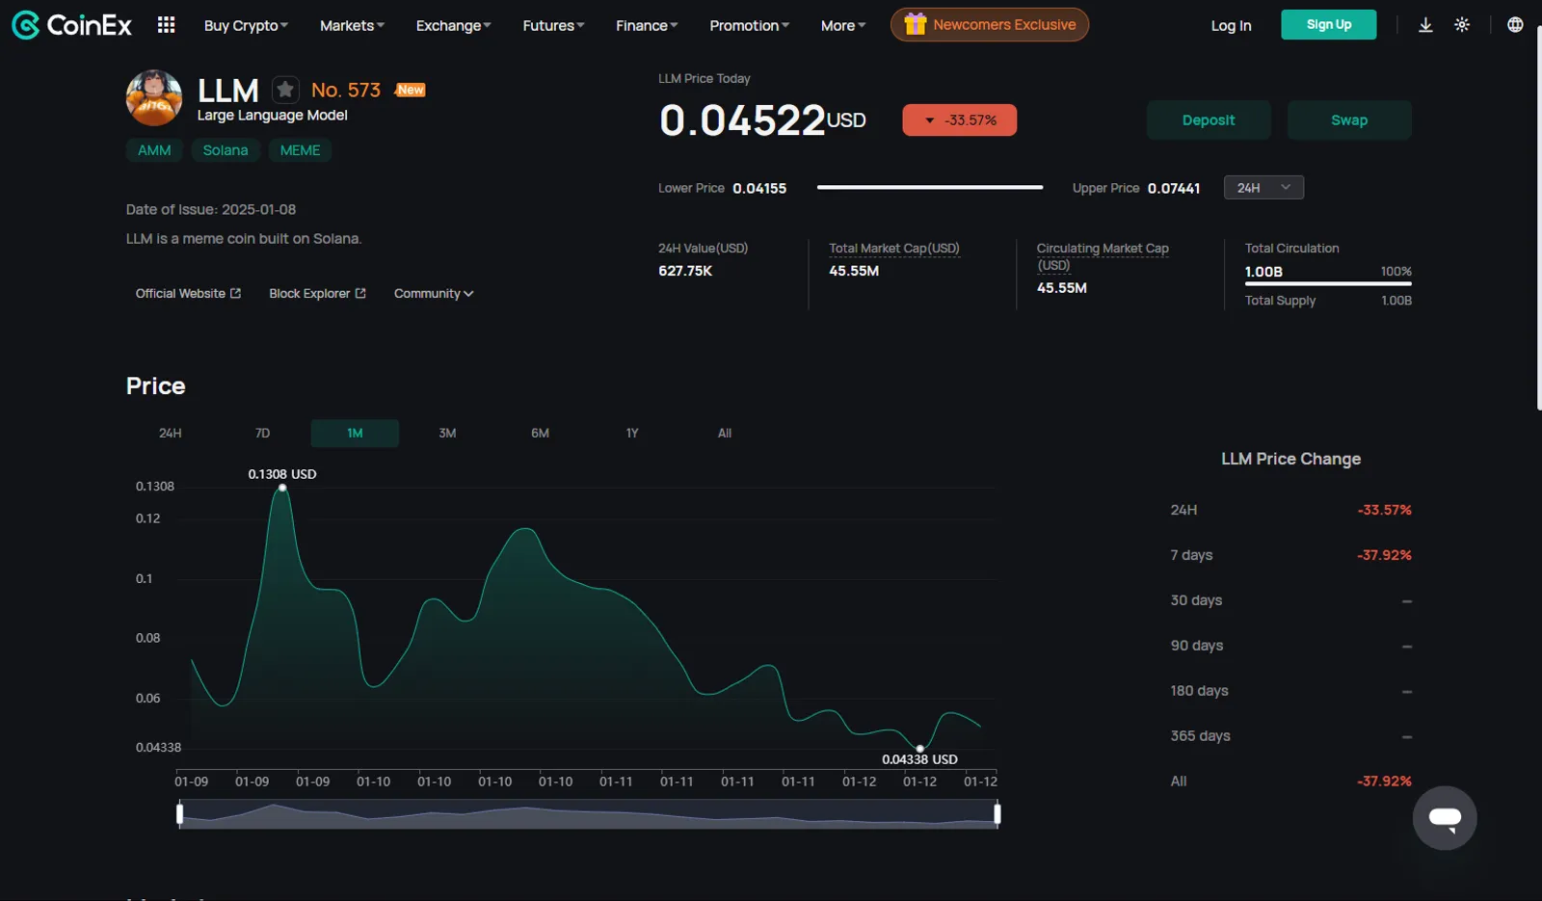Click the left handle of chart range slider
Screen dimensions: 1542x901
tap(179, 814)
